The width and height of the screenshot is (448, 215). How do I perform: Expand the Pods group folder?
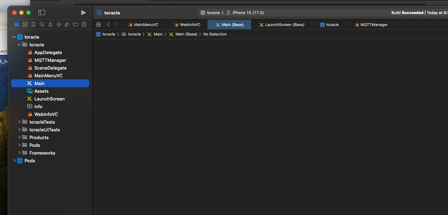coord(19,145)
